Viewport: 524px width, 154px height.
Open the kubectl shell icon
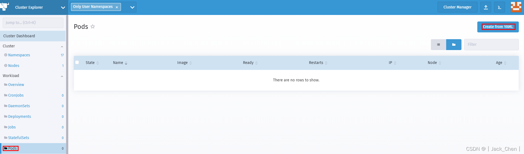pyautogui.click(x=499, y=7)
